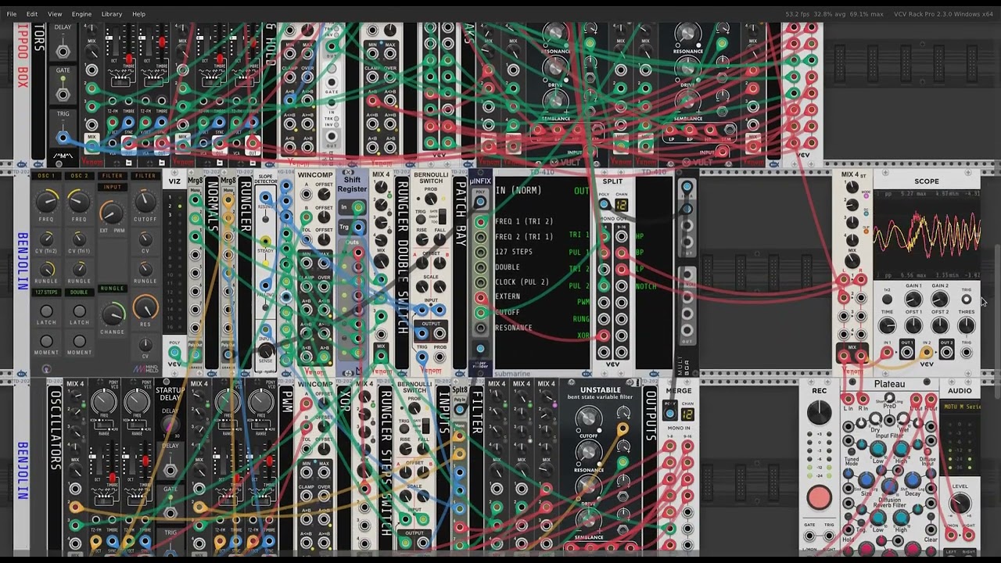Click SPLIT module CHAN display
The height and width of the screenshot is (563, 1001).
621,205
